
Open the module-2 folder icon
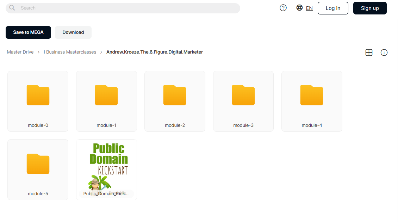coord(175,95)
